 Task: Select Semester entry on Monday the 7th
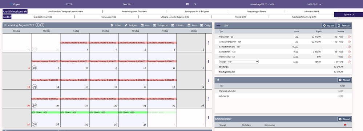[46, 62]
